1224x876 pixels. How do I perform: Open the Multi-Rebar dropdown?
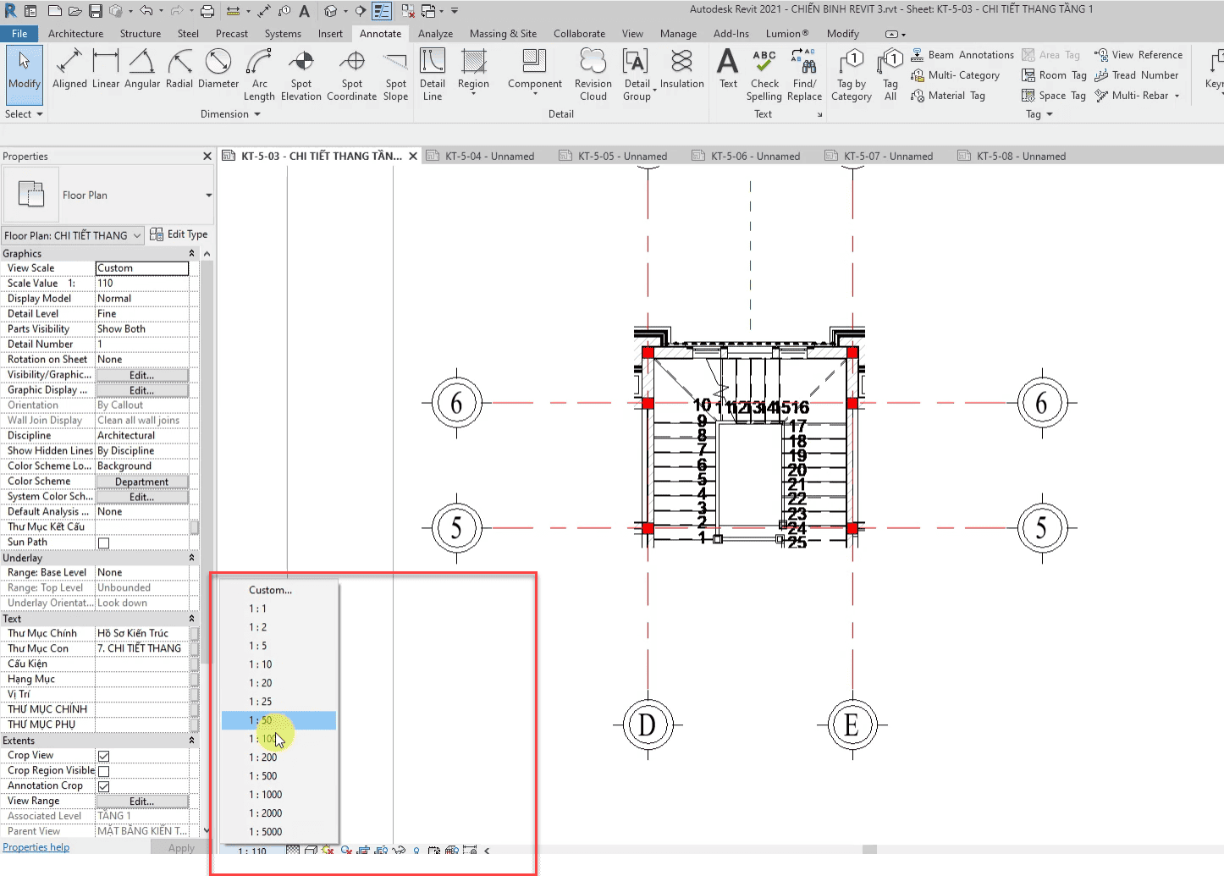[1177, 96]
